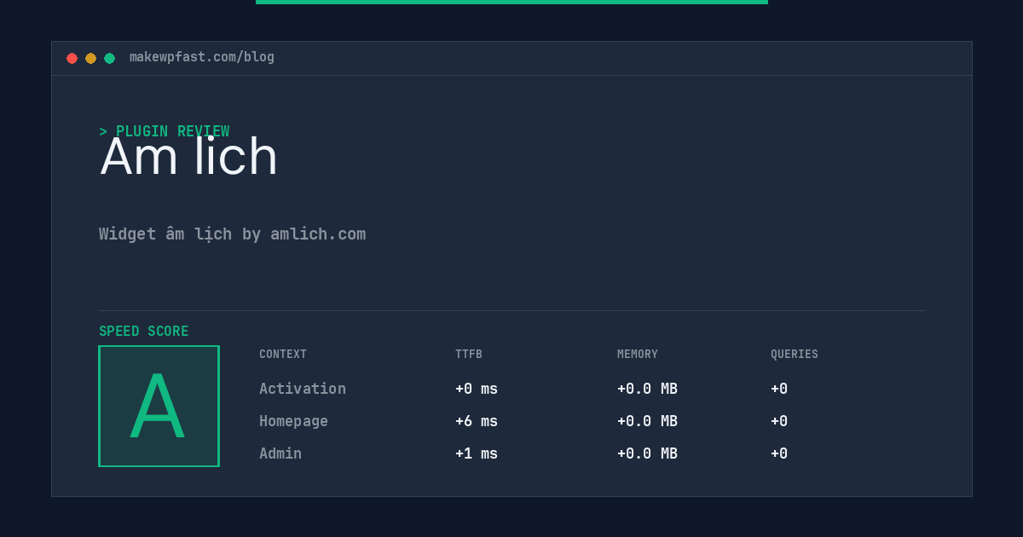This screenshot has height=537, width=1023.
Task: Click Admin queries value '+0'
Action: coord(779,453)
